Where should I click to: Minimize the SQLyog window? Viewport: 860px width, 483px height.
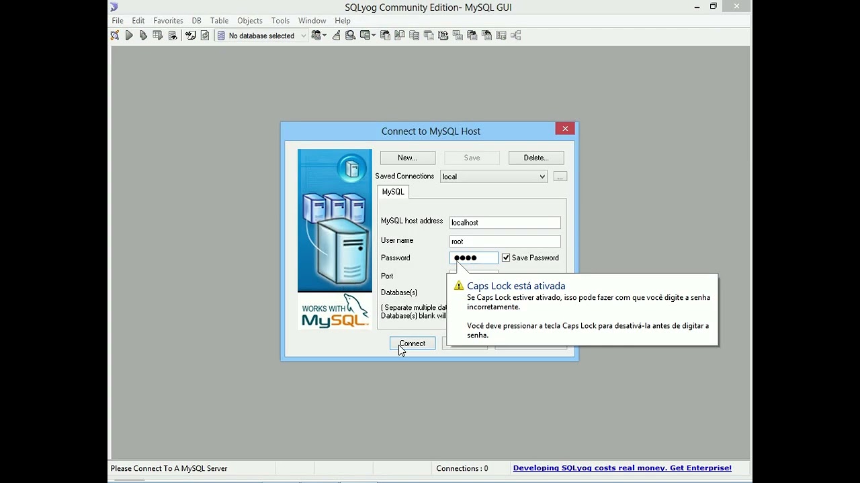(x=697, y=7)
